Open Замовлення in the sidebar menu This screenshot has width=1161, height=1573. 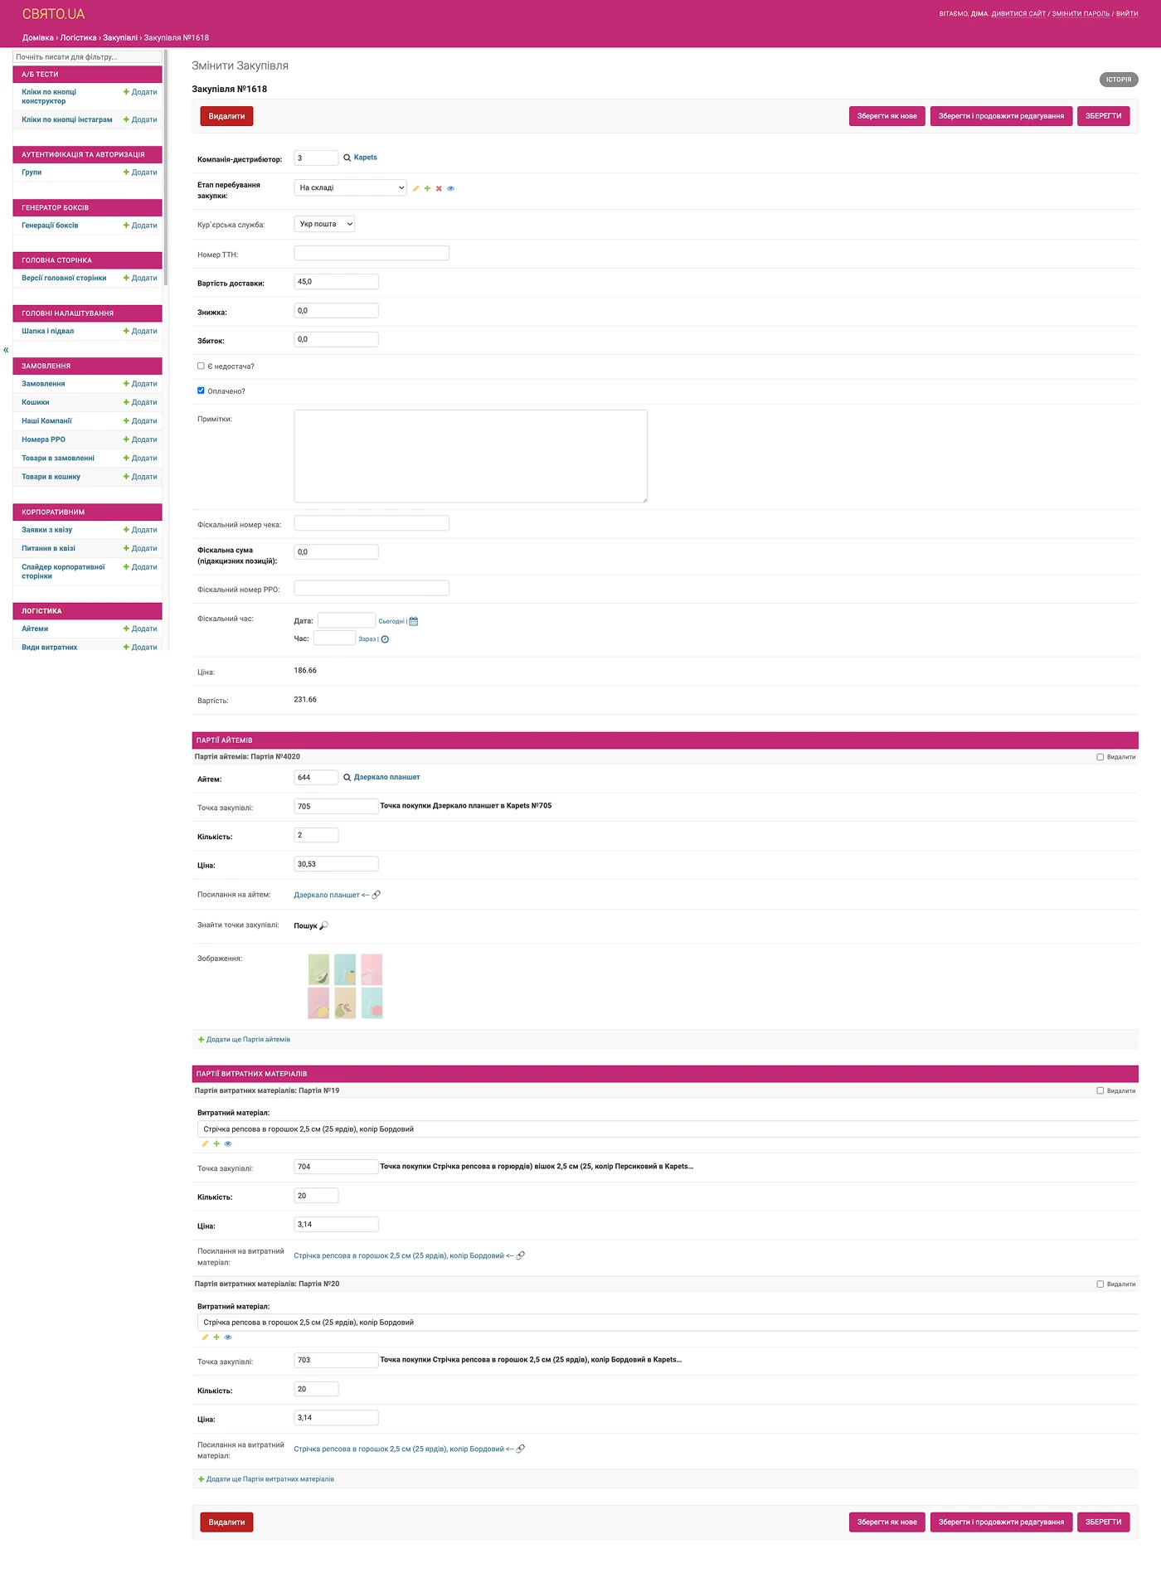[43, 384]
